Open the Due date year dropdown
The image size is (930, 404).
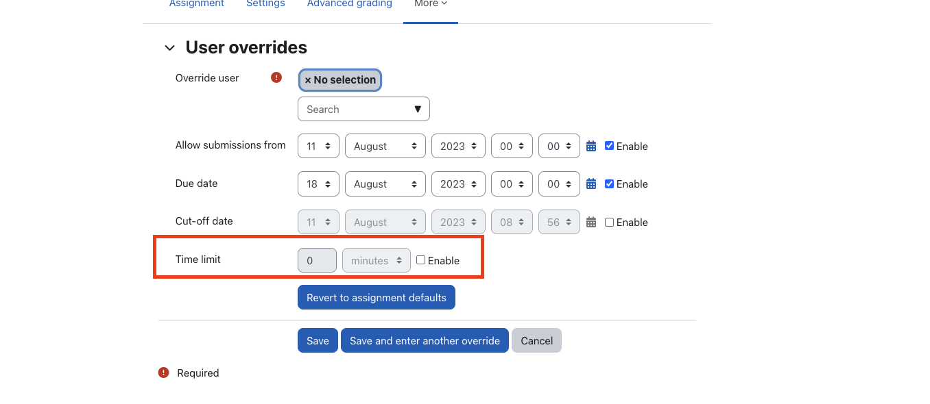458,184
